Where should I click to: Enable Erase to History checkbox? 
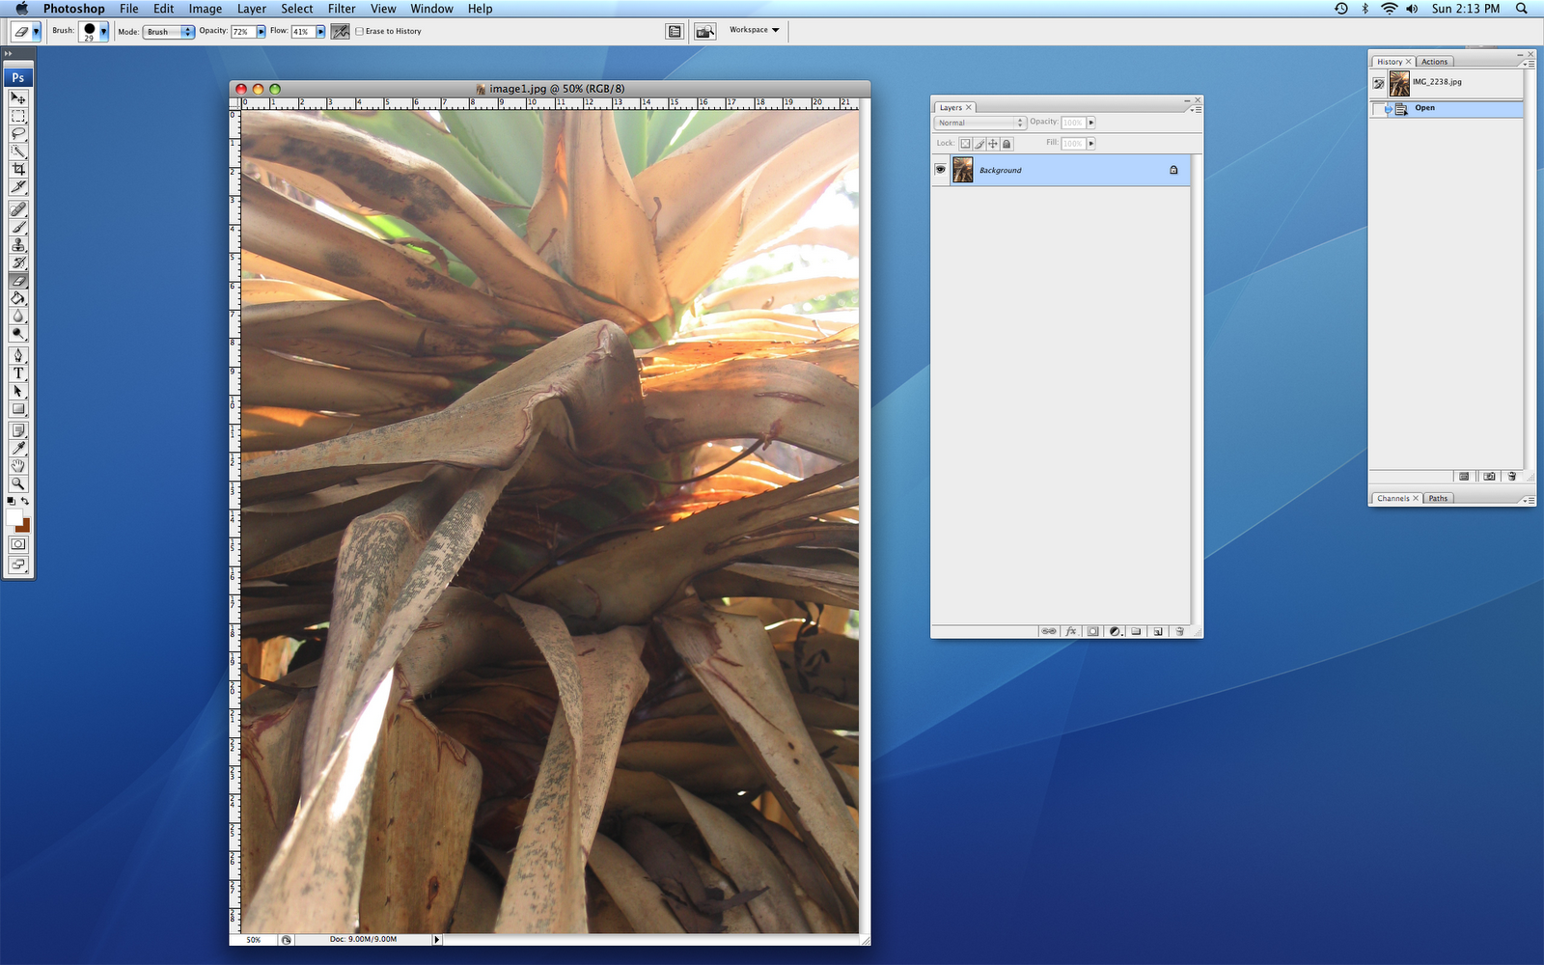tap(360, 31)
